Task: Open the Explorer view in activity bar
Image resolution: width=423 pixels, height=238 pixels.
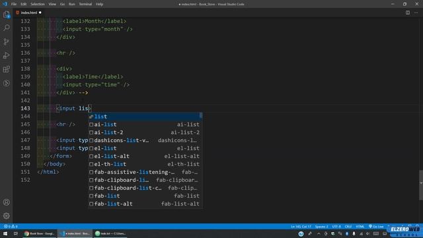Action: (7, 15)
